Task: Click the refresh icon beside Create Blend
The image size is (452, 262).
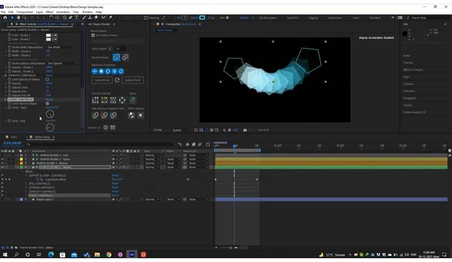Action: [x=117, y=80]
